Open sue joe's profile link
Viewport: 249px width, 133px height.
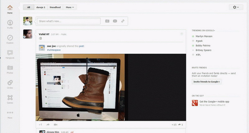tap(51, 46)
